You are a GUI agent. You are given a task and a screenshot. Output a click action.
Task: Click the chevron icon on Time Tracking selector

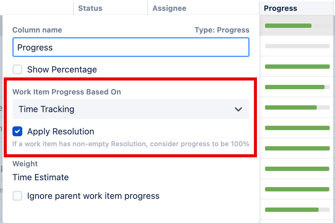[238, 109]
